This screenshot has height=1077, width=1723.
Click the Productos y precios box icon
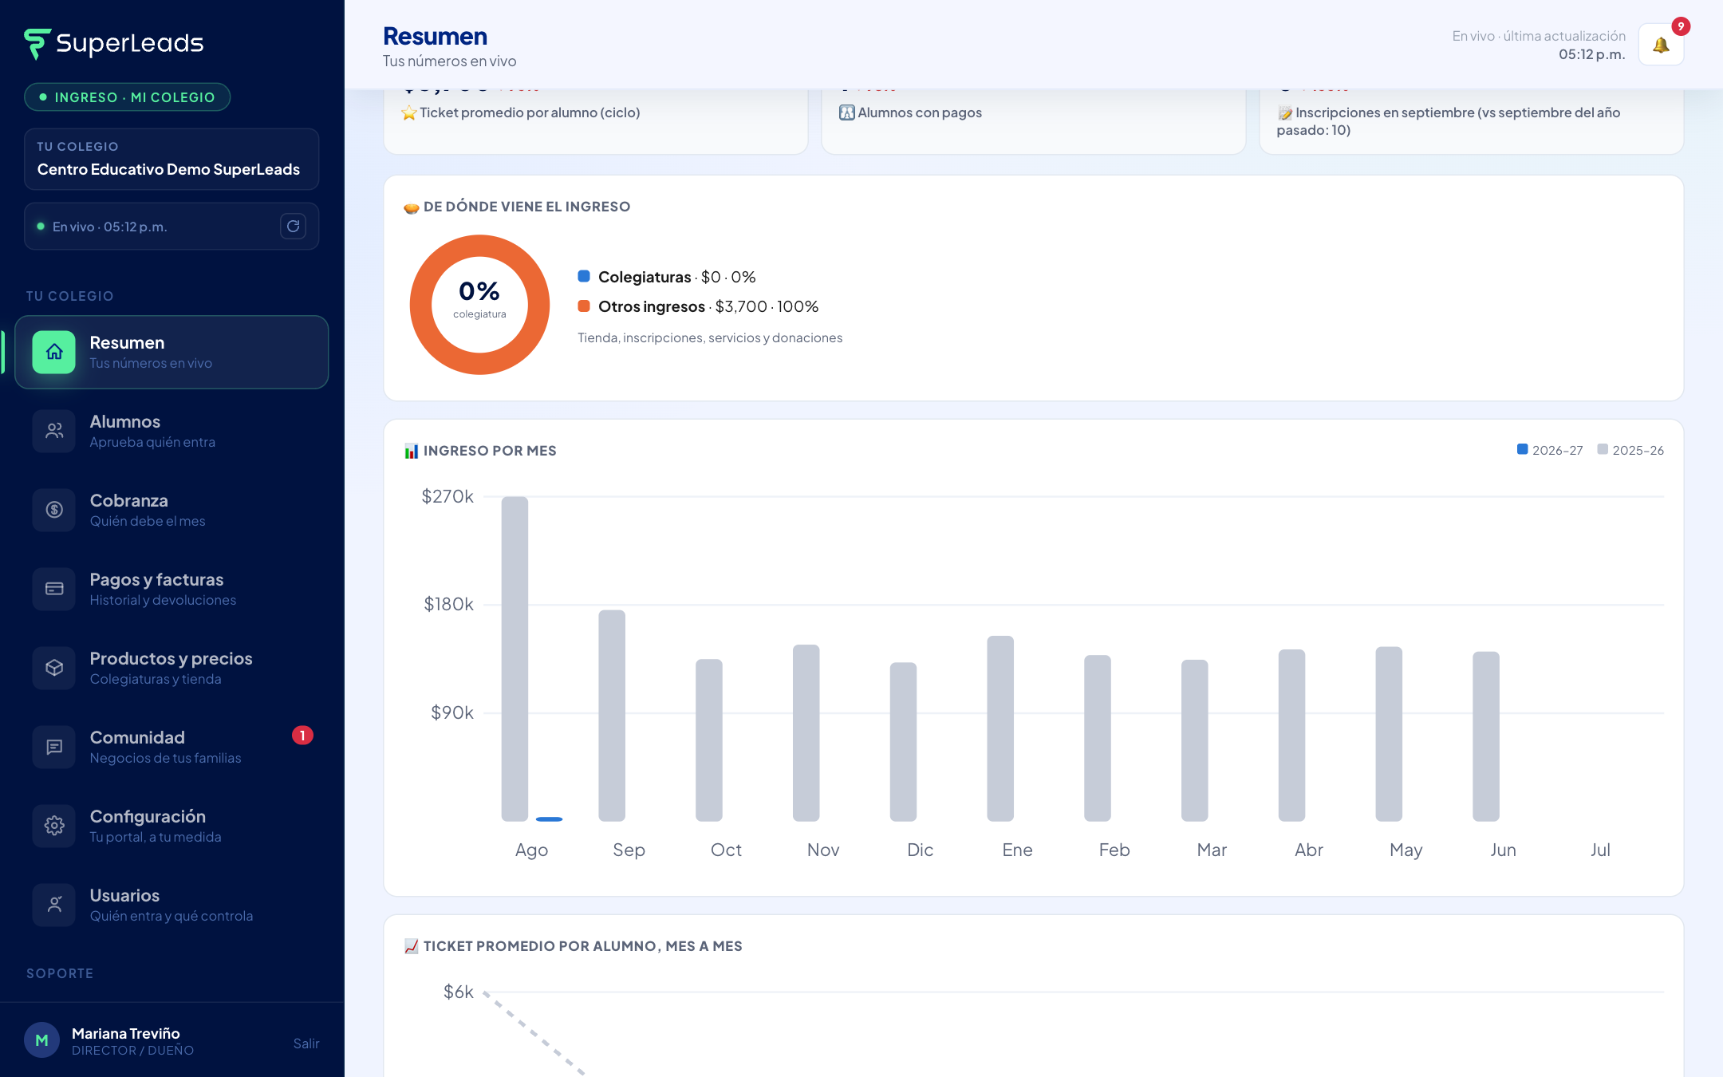point(54,668)
